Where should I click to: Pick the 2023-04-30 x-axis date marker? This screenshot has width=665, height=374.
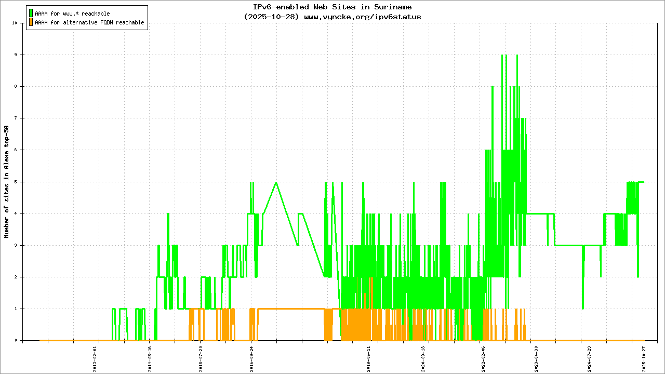[537, 359]
